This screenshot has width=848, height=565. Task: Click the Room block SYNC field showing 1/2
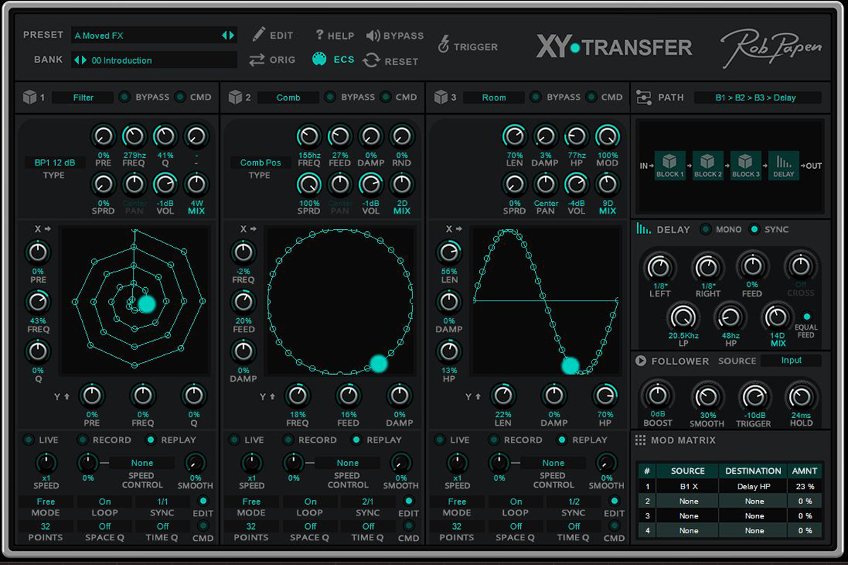[574, 501]
